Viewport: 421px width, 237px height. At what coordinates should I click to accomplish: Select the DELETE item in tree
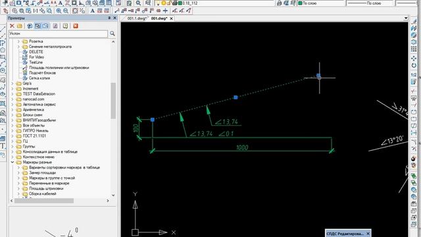[36, 52]
